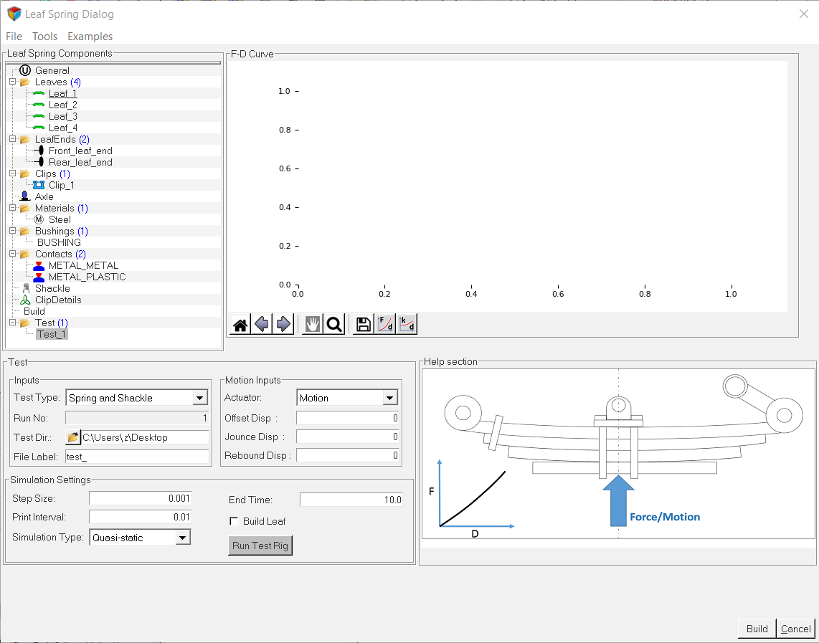Click the Cancel button
The height and width of the screenshot is (643, 819).
[795, 629]
